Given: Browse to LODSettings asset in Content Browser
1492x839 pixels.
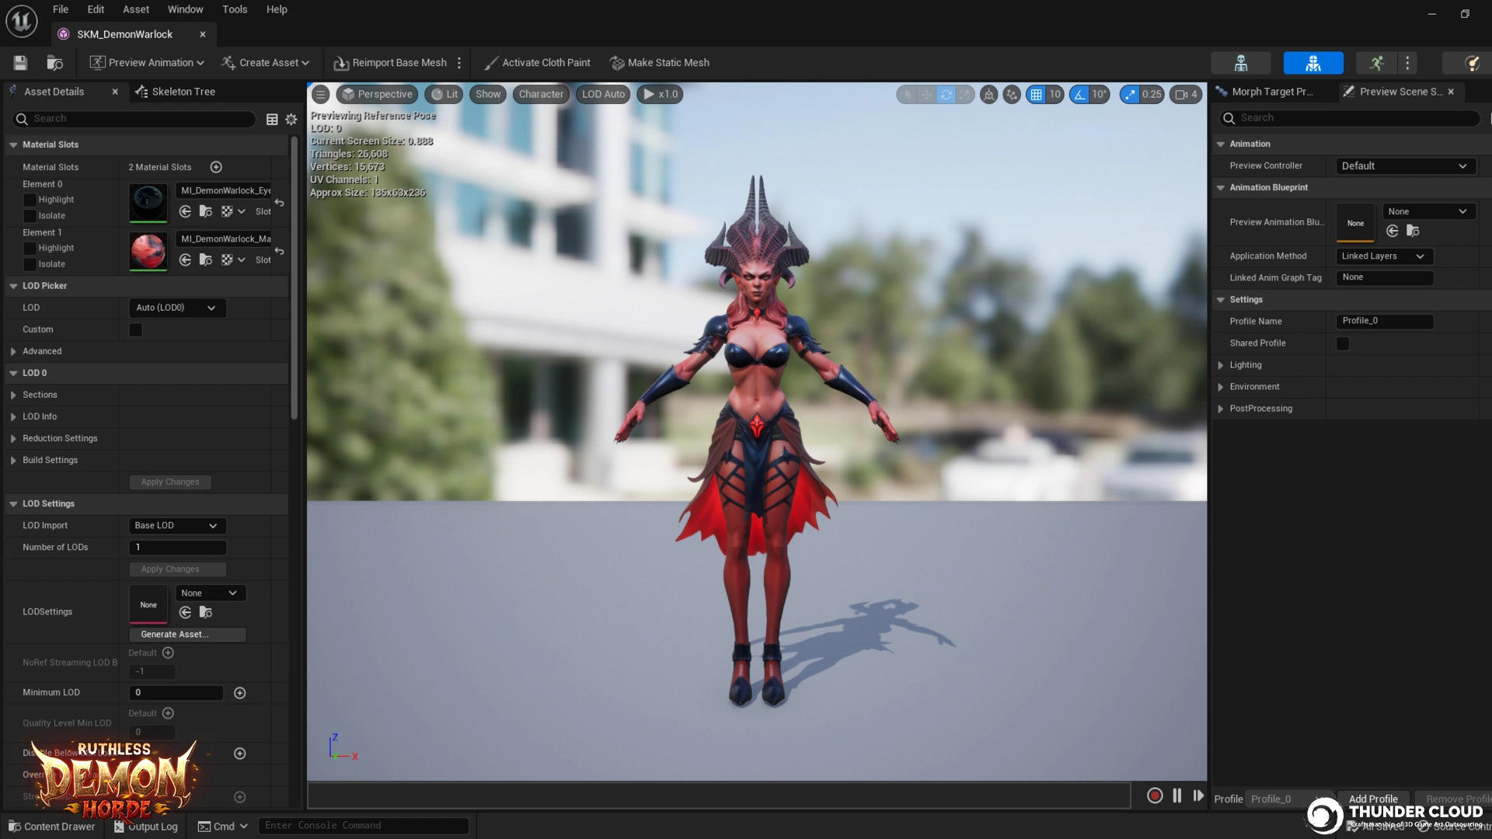Looking at the screenshot, I should 206,613.
